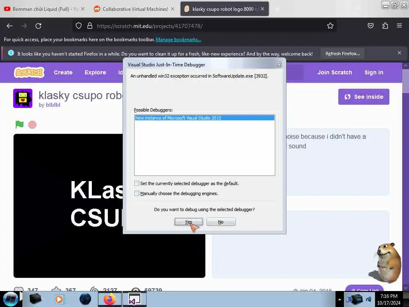Click the love heart icon on project
Viewport: 409px width, 307px height.
pyautogui.click(x=18, y=289)
